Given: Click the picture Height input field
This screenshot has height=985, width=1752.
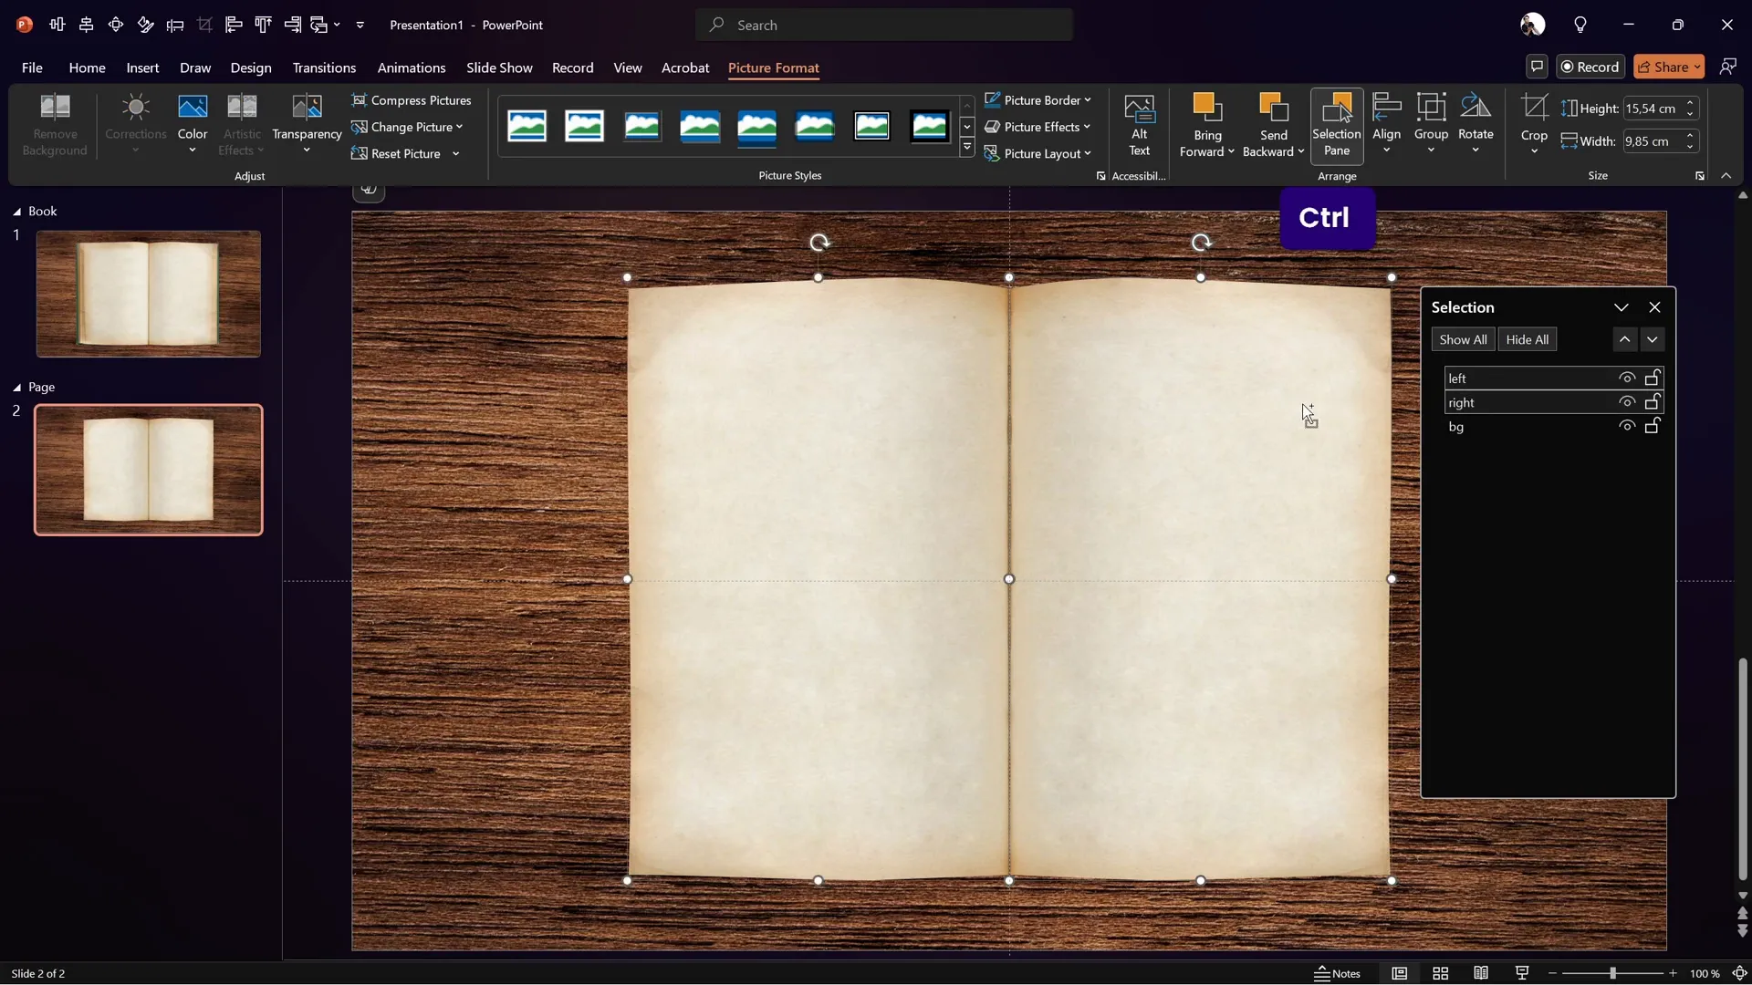Looking at the screenshot, I should [x=1652, y=109].
